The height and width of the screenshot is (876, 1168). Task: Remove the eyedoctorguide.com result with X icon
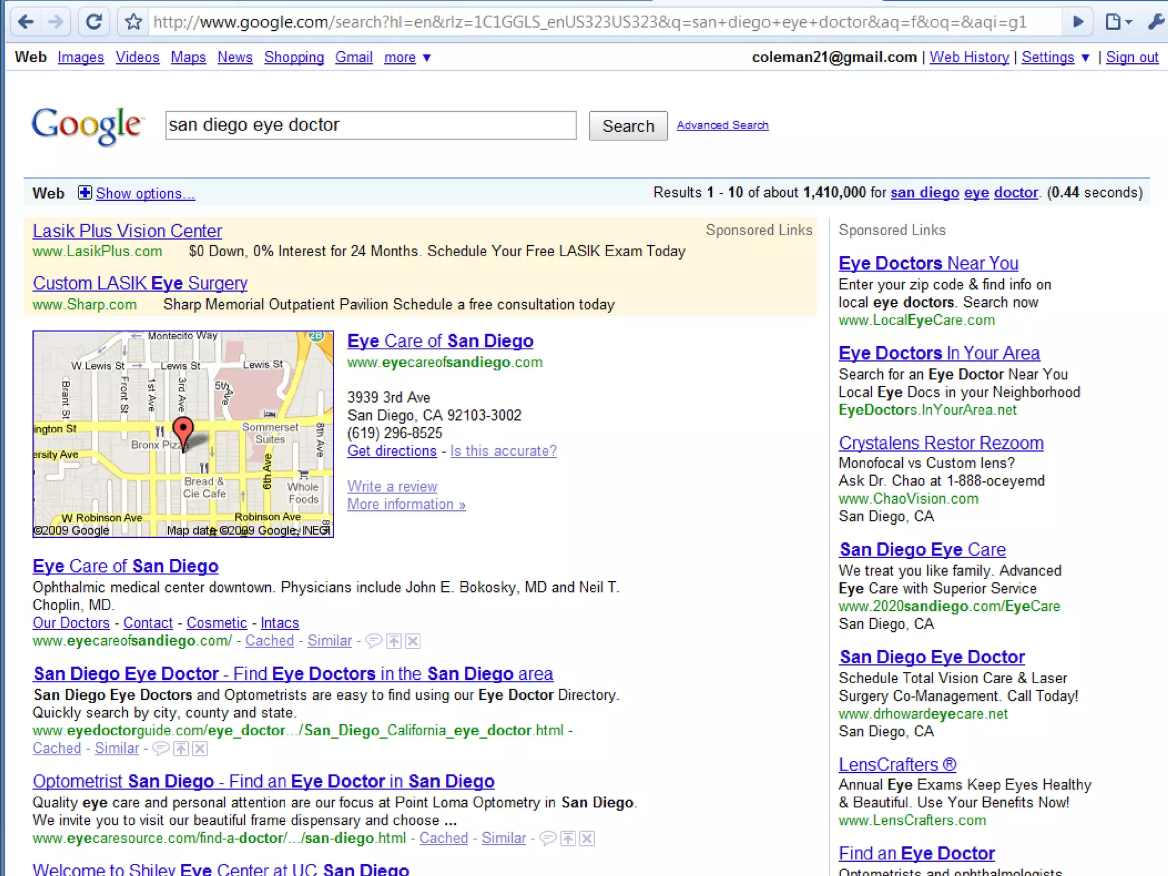200,749
